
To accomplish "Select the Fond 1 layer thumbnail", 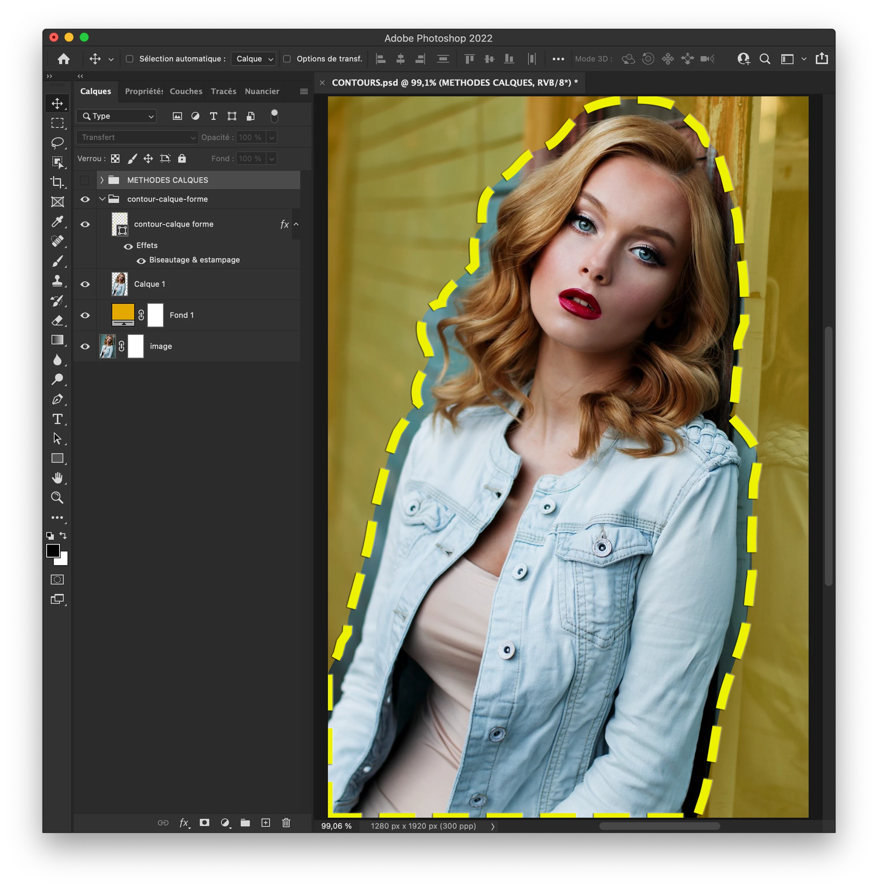I will pos(123,315).
